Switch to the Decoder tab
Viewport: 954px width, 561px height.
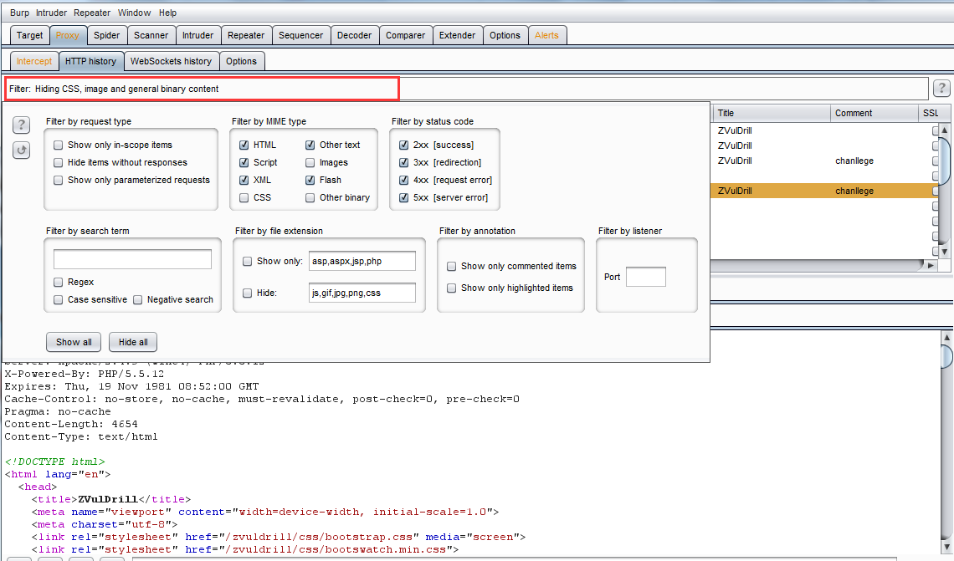click(x=354, y=35)
